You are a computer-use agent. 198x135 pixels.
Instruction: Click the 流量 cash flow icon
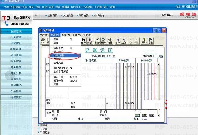(x=110, y=41)
